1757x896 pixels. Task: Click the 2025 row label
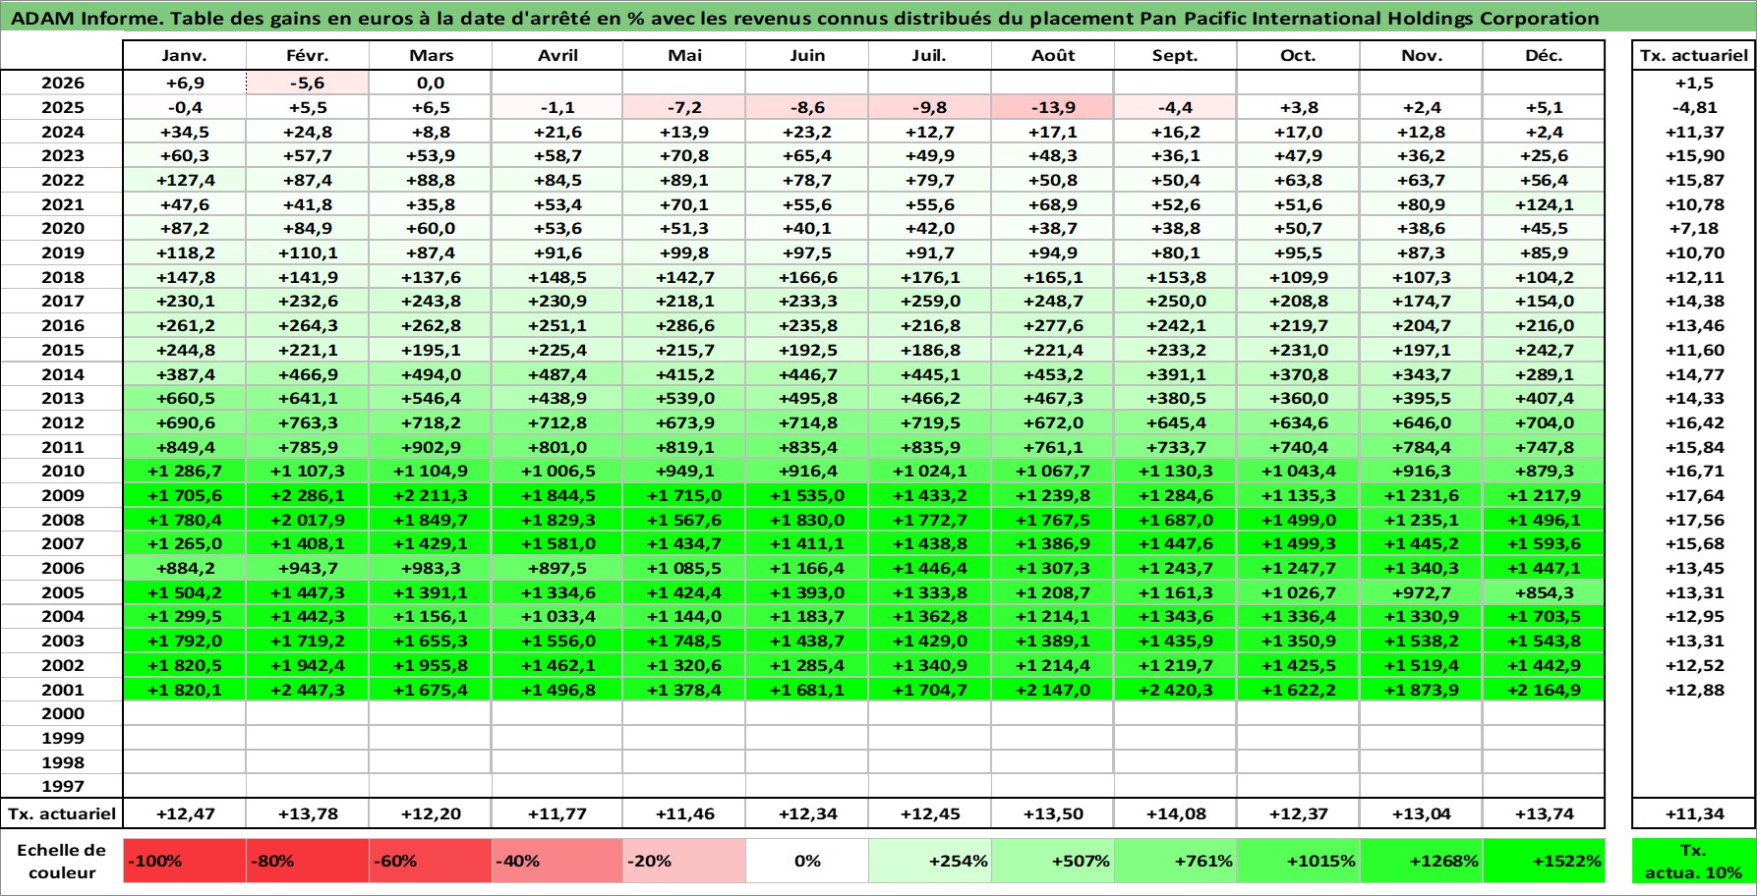pyautogui.click(x=62, y=108)
